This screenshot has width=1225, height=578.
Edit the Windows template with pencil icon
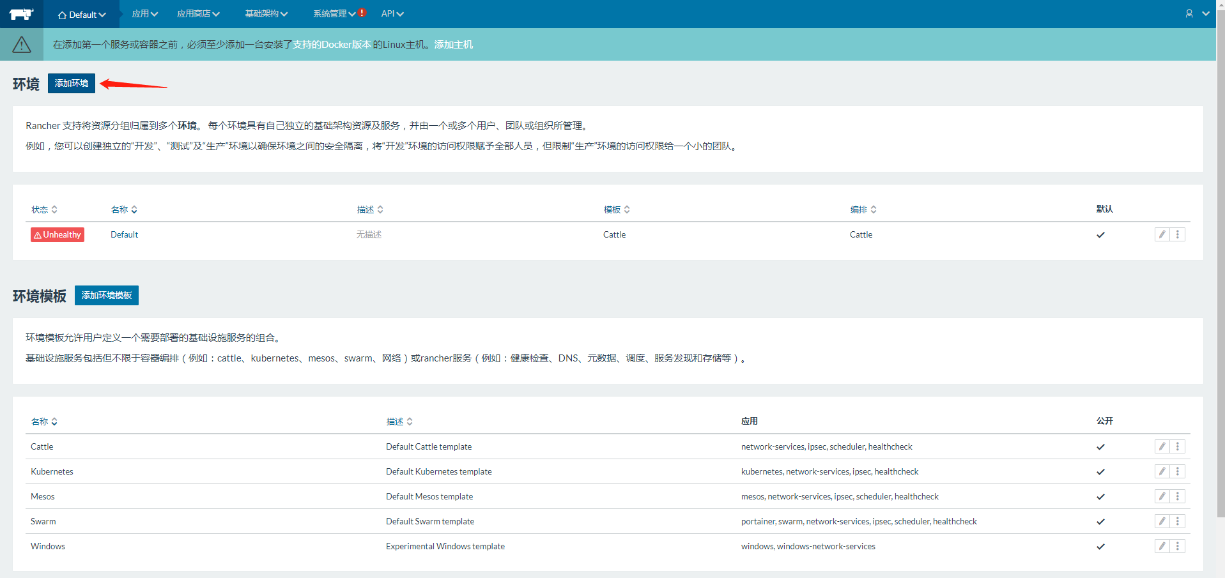[x=1162, y=546]
